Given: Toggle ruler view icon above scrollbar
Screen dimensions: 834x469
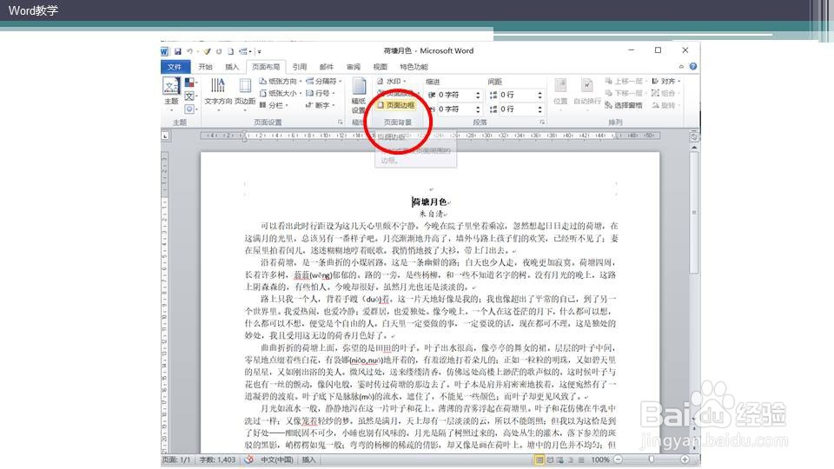Looking at the screenshot, I should click(x=694, y=136).
